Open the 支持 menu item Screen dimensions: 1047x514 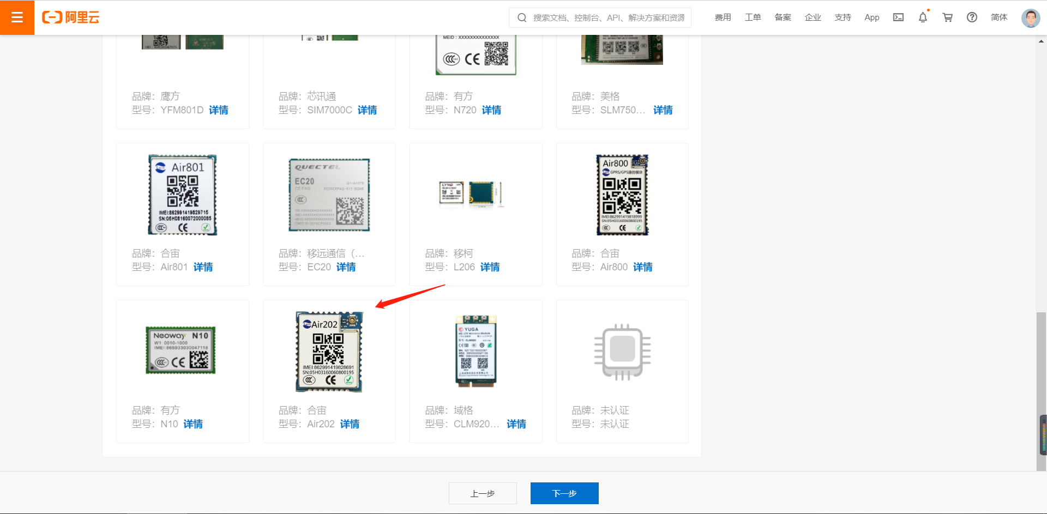point(843,17)
